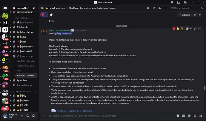
Task: Show pinned messages in thread
Action: 166,8
